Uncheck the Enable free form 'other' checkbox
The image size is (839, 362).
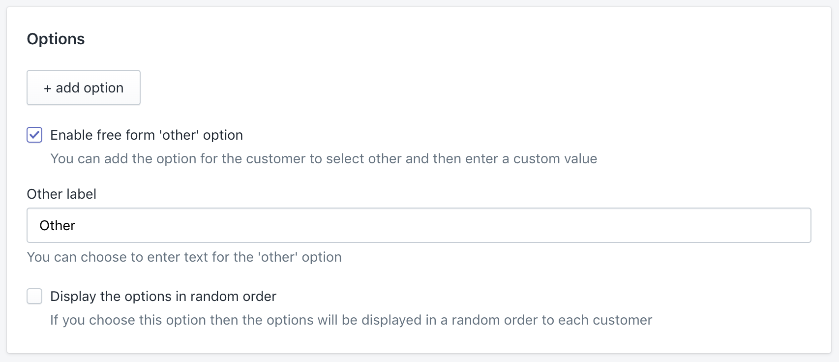coord(34,135)
